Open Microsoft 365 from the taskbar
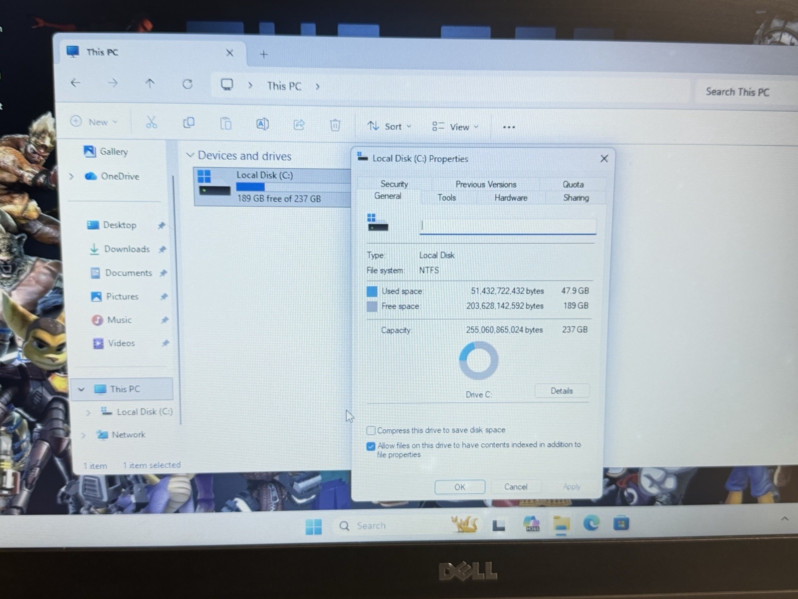The width and height of the screenshot is (798, 599). click(531, 524)
